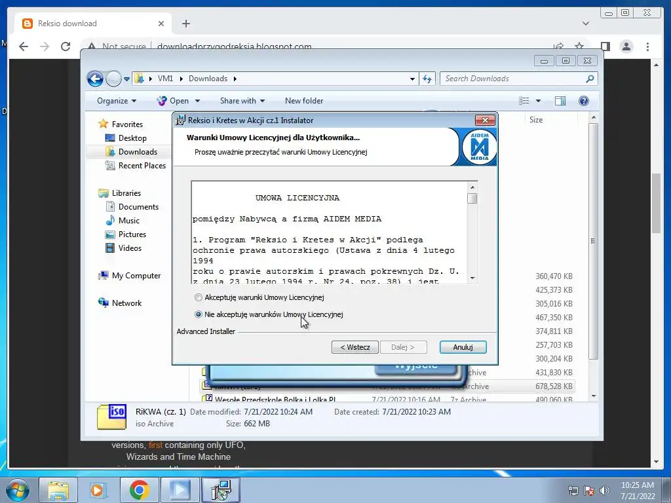Select My Computer in navigation pane
This screenshot has height=503, width=671.
point(136,276)
